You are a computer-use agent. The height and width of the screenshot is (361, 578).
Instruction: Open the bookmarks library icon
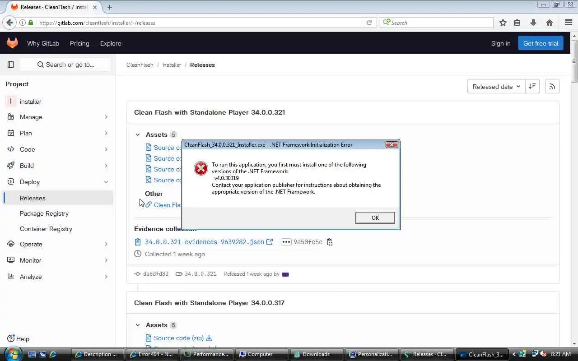pos(517,23)
